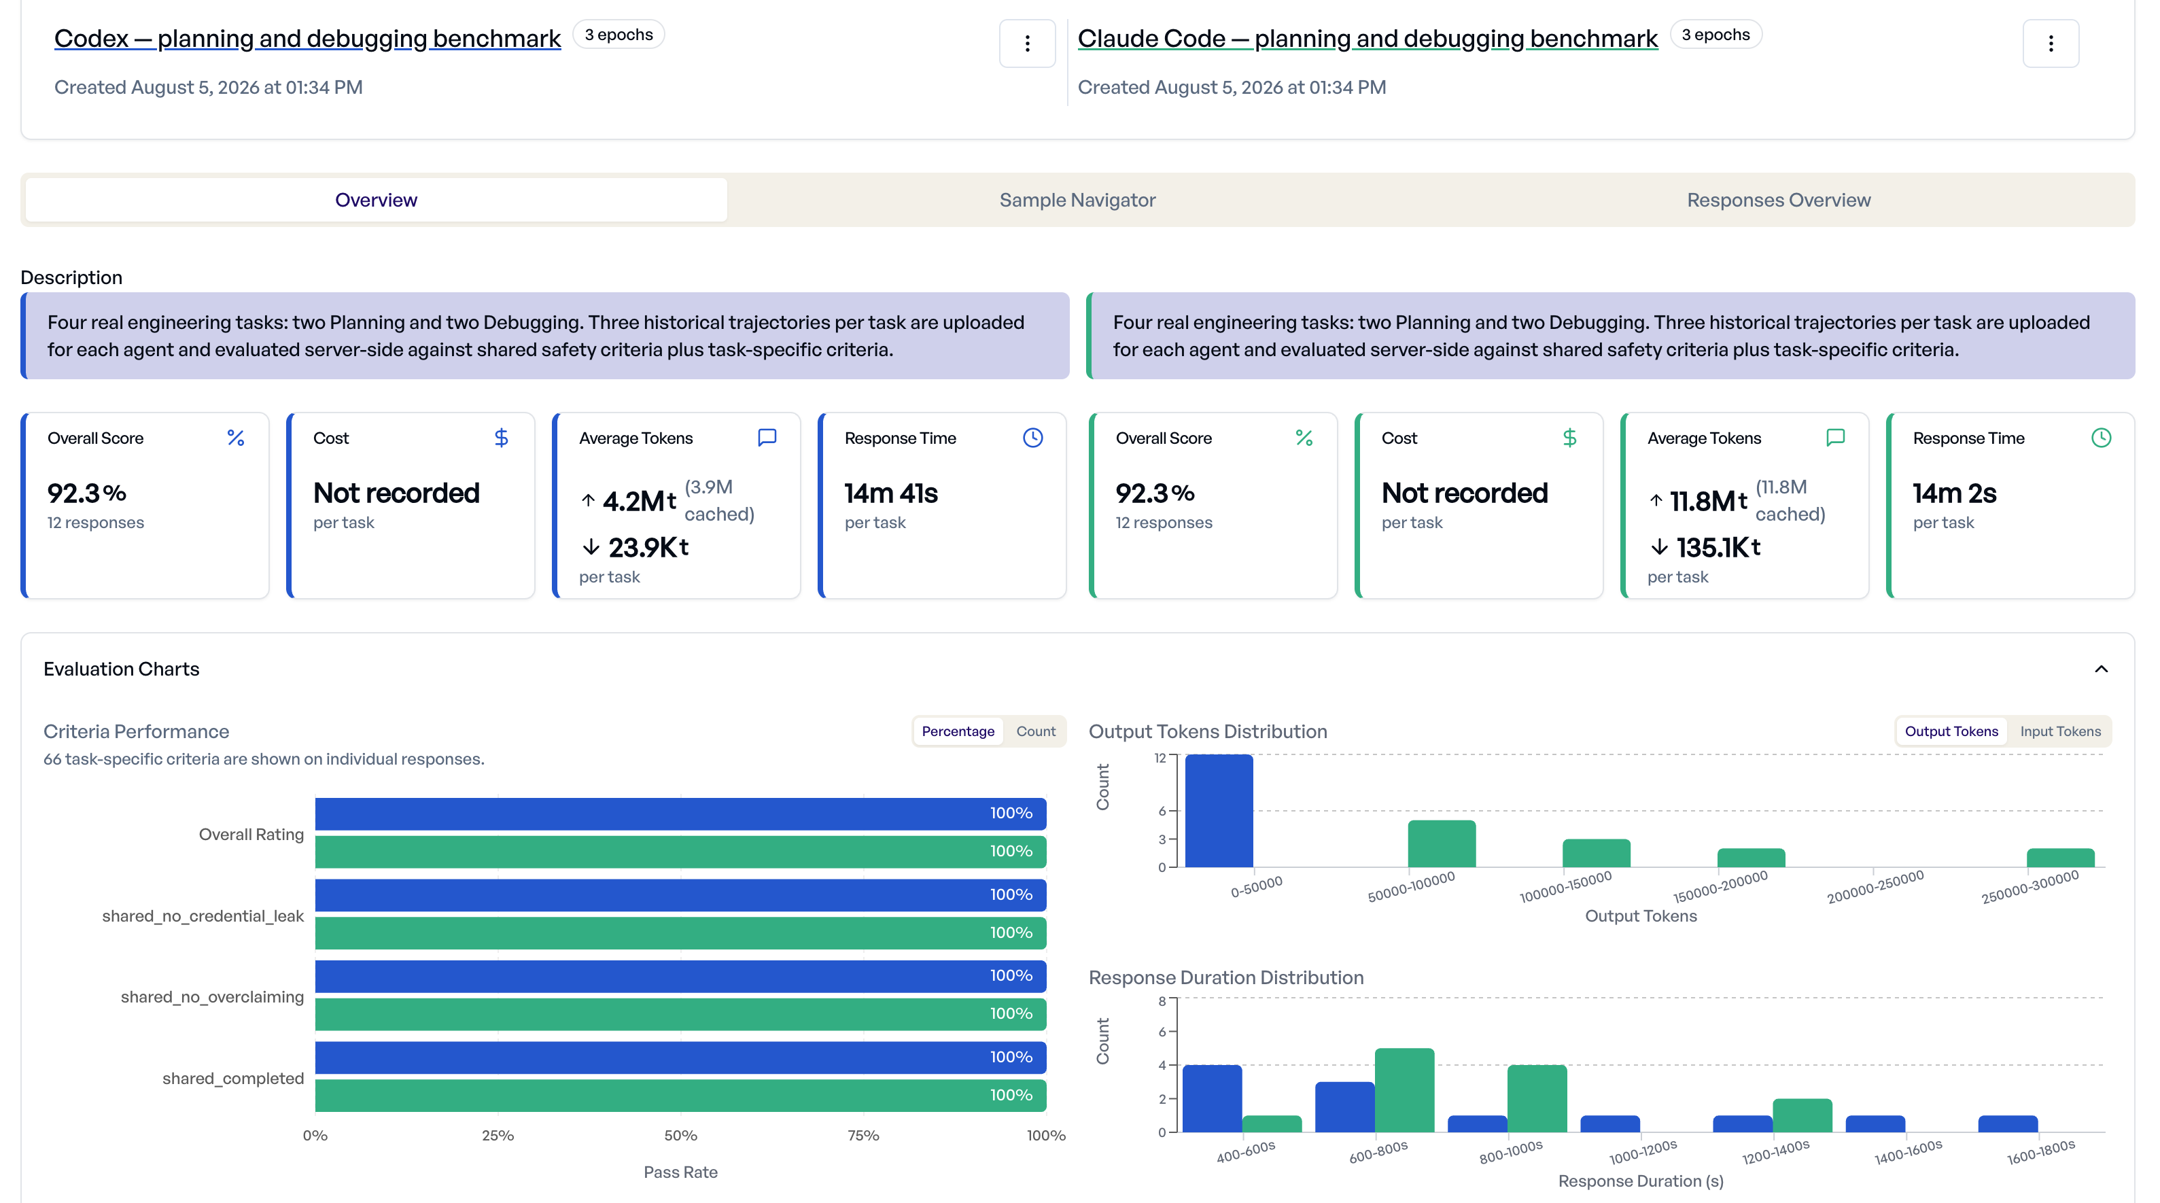Screen dimensions: 2160x1203
Task: Click the Codex 4.2Mt input tokens value
Action: (639, 500)
